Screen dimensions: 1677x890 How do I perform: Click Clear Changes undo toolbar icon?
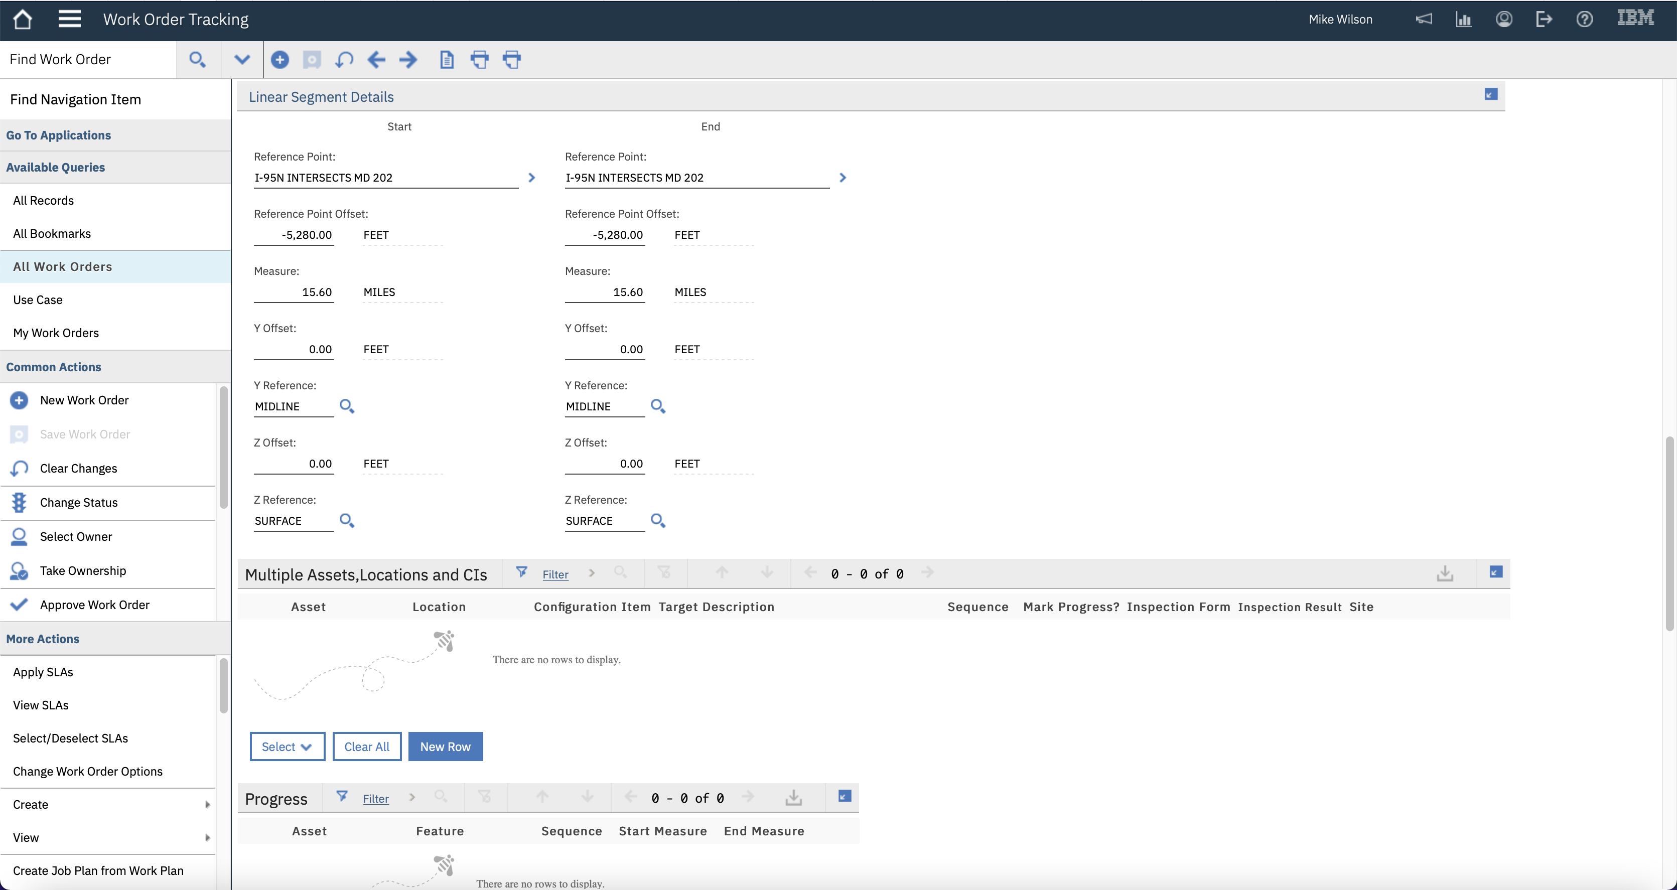tap(344, 60)
